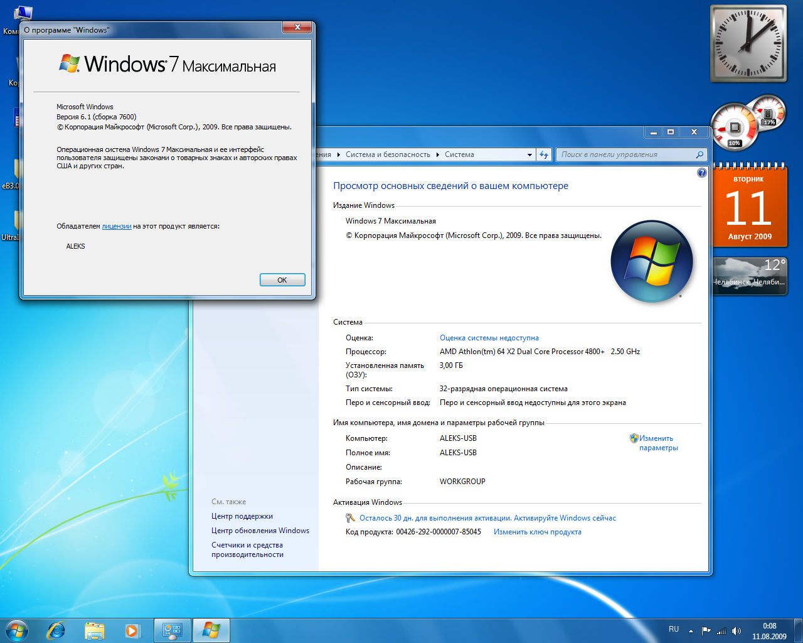This screenshot has width=803, height=643.
Task: Open the Start menu orb
Action: 16,630
